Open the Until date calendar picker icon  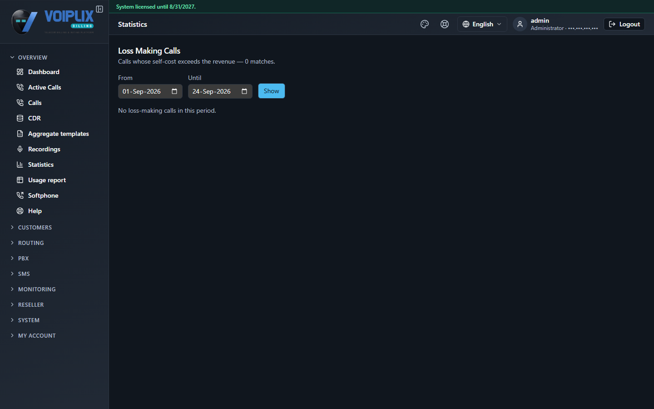(244, 91)
